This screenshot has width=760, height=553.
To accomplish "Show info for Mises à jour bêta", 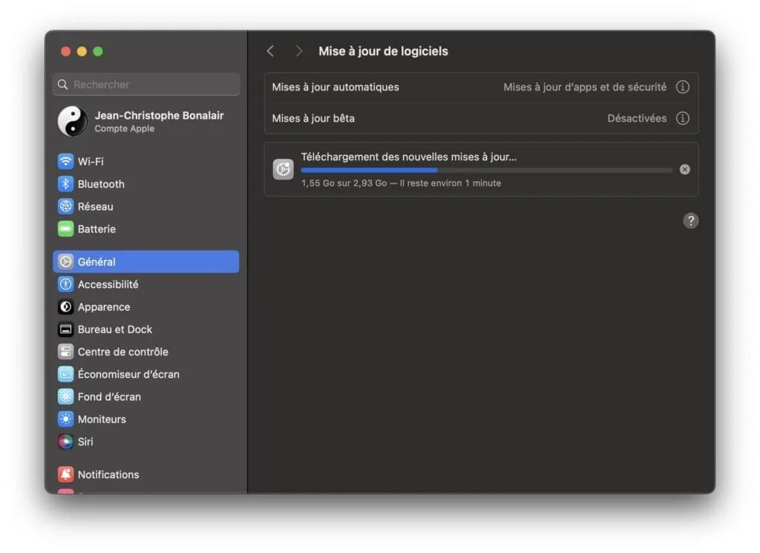I will pyautogui.click(x=683, y=118).
